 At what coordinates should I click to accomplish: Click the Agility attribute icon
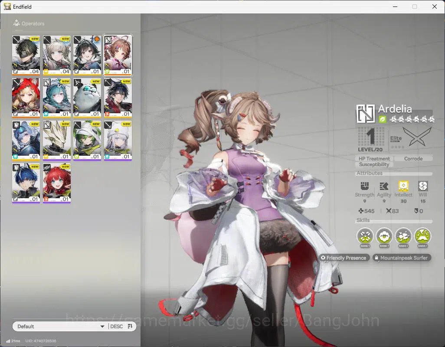(384, 186)
